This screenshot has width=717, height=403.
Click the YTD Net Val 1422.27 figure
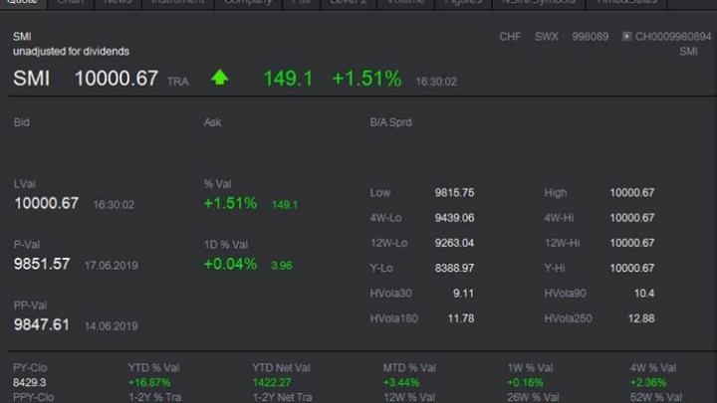click(x=272, y=382)
